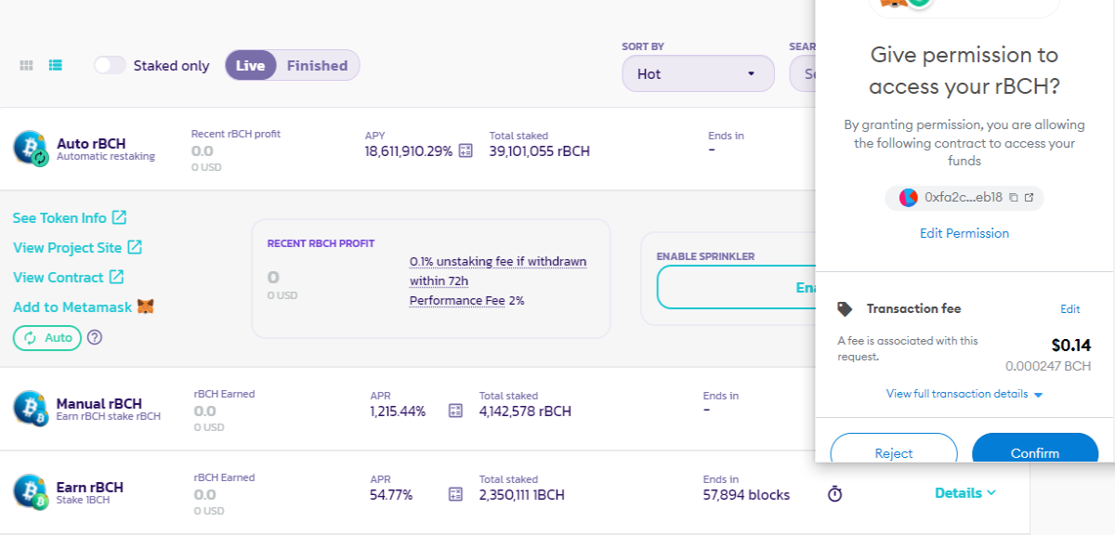Select the Live pools tab
The width and height of the screenshot is (1115, 535).
(x=251, y=65)
